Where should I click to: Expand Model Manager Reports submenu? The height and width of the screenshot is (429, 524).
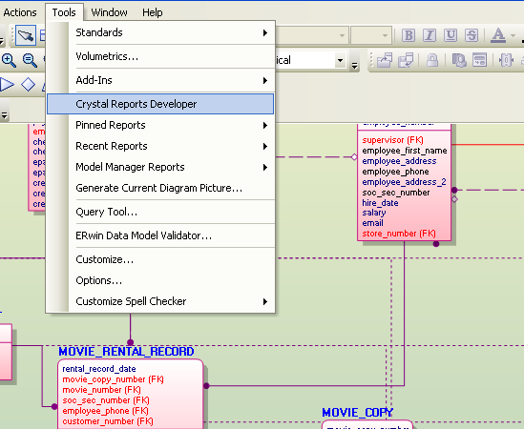[160, 167]
